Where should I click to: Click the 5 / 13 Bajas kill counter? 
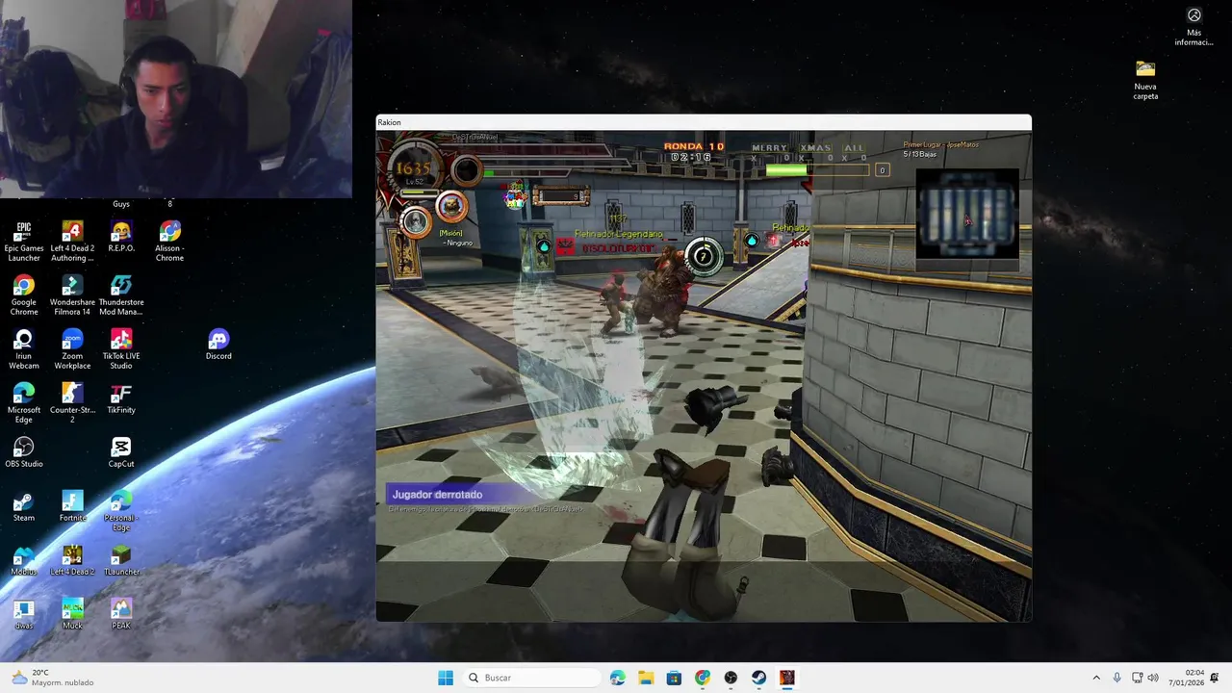click(x=920, y=154)
